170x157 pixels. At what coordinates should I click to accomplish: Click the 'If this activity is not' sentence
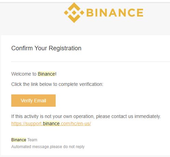(x=86, y=117)
